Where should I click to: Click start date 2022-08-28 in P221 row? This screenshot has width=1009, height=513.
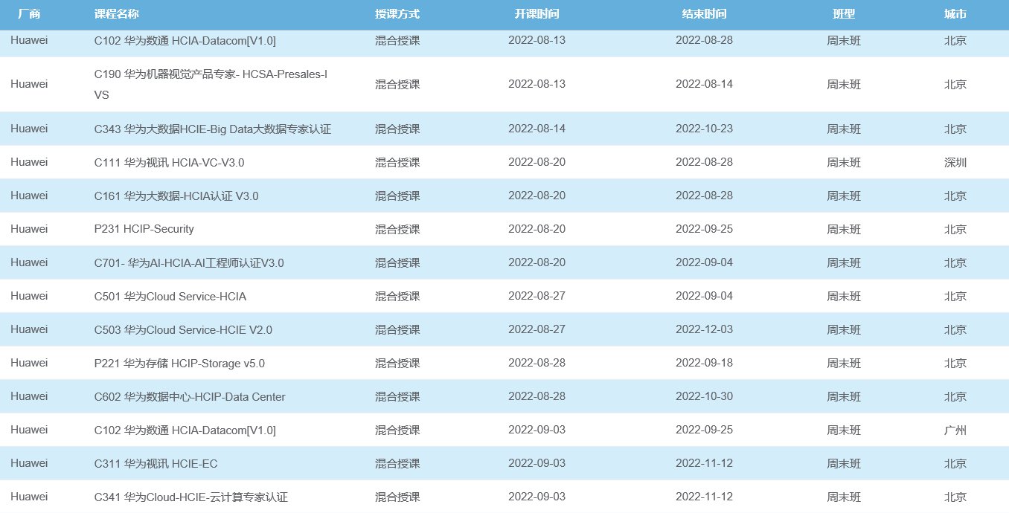pyautogui.click(x=536, y=363)
